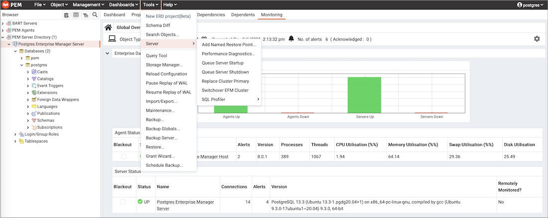Switch to the Monitoring tab
This screenshot has height=218, width=548.
(272, 14)
